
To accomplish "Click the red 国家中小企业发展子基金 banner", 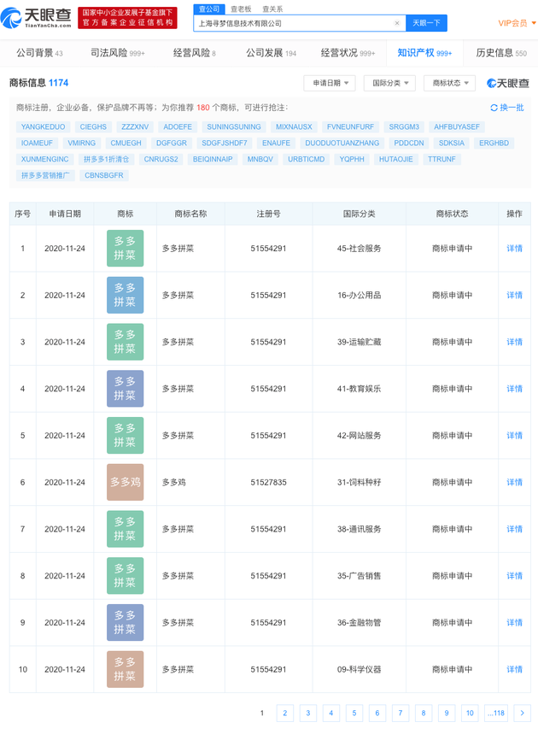I will click(127, 18).
